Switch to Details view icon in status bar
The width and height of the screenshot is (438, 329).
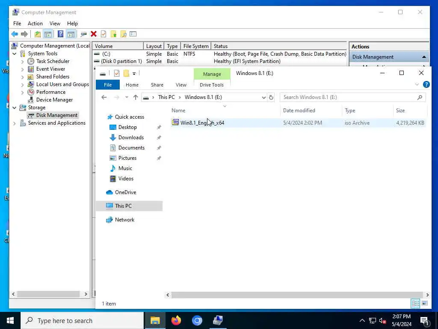click(x=415, y=304)
